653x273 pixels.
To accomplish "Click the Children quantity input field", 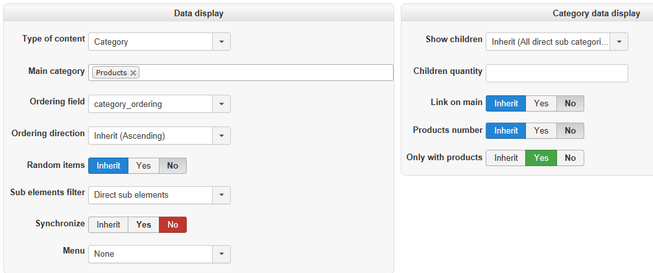I will (556, 73).
